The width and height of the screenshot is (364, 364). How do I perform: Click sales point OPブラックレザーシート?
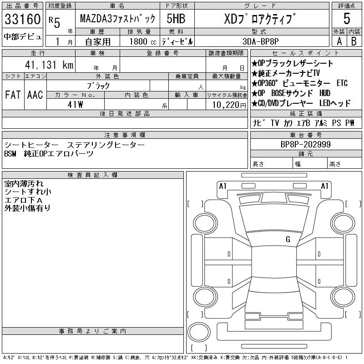tap(292, 63)
